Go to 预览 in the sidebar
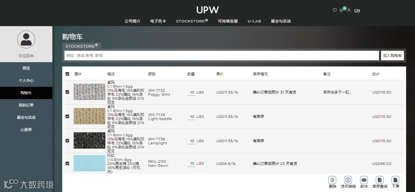Viewport: 415px width, 192px height. (x=26, y=68)
